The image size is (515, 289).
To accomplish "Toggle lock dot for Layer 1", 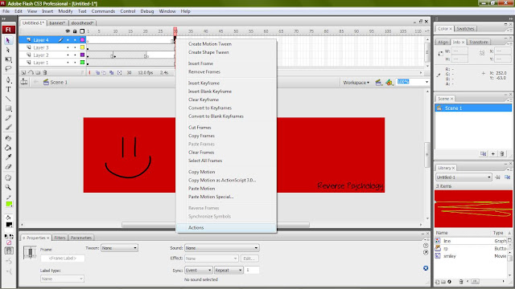I will (75, 63).
